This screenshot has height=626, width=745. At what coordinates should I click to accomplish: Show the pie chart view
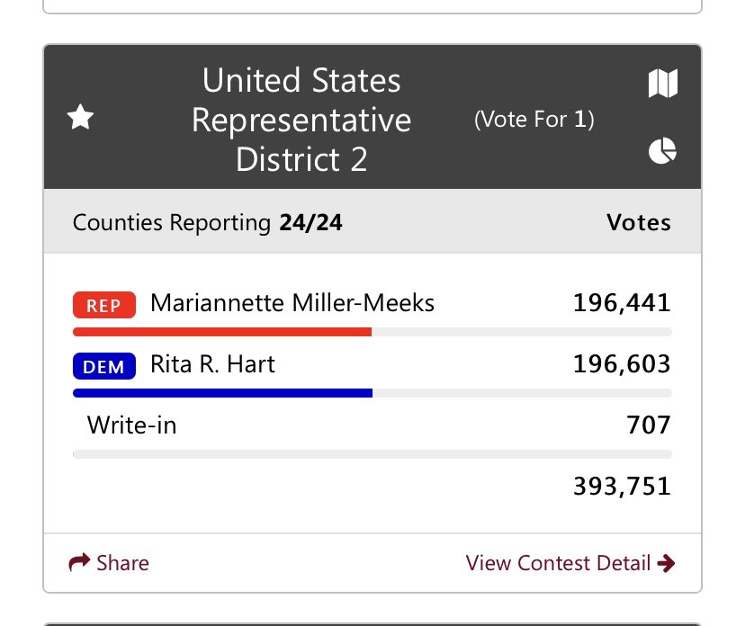[662, 151]
